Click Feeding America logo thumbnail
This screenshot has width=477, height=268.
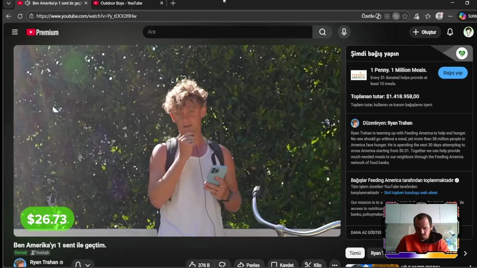[x=358, y=75]
